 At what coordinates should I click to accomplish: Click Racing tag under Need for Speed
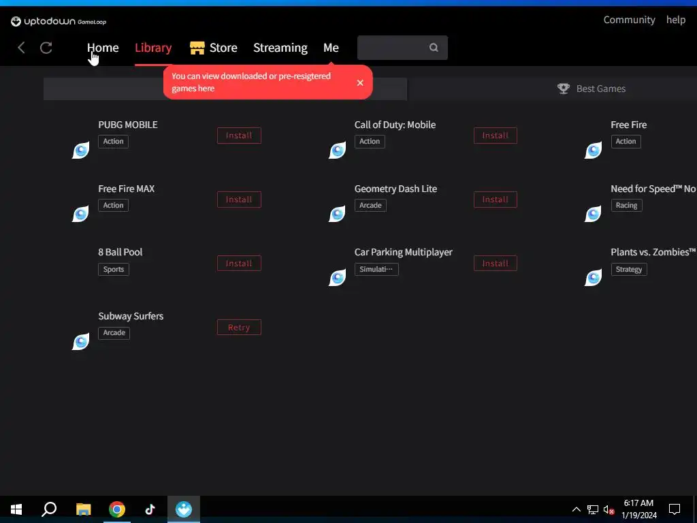coord(626,206)
